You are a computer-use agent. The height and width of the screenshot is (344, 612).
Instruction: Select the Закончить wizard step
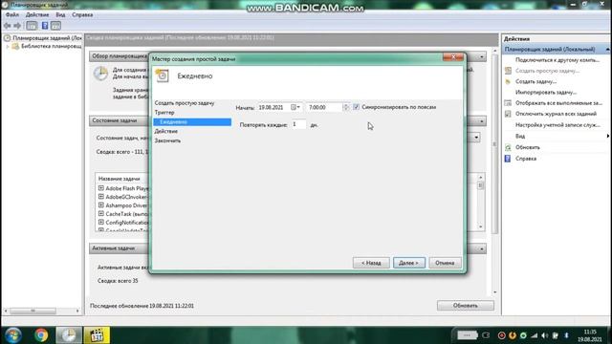click(167, 140)
